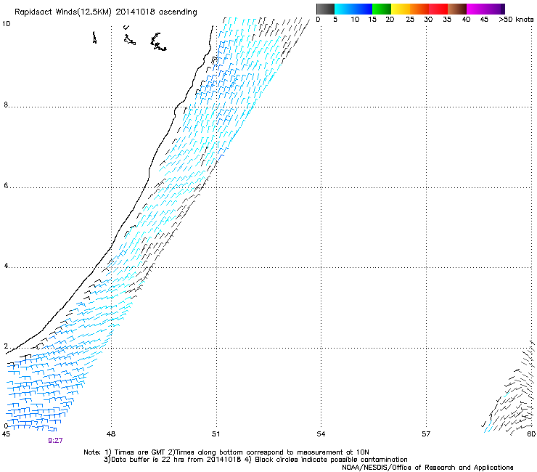The height and width of the screenshot is (472, 537).
Task: Click the green 15-20 knots legend segment
Action: click(381, 9)
